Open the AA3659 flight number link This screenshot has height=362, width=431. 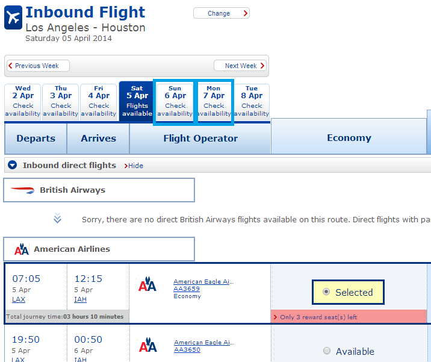click(187, 289)
